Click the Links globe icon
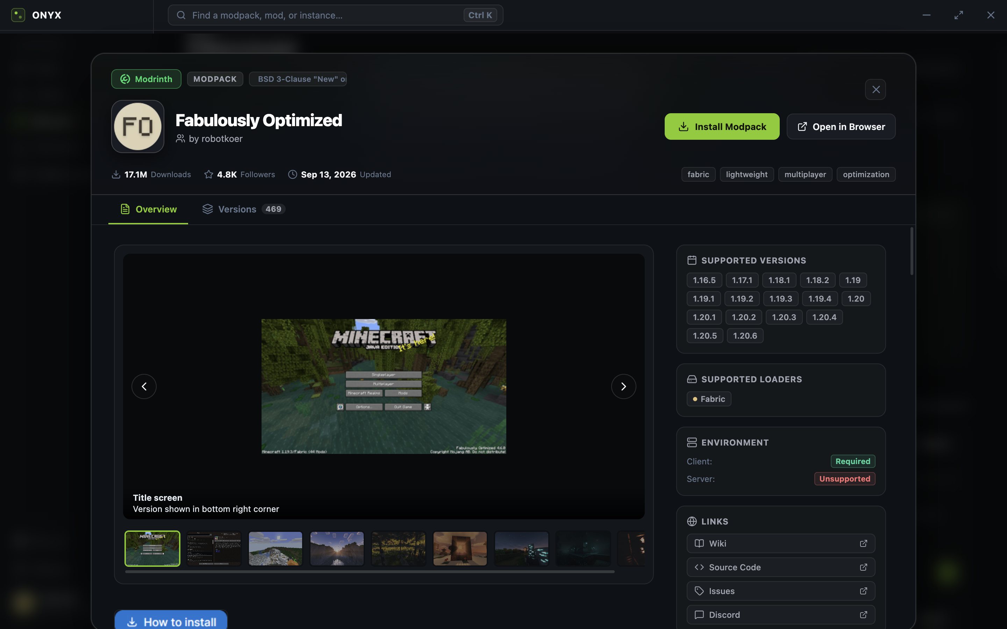 click(692, 522)
